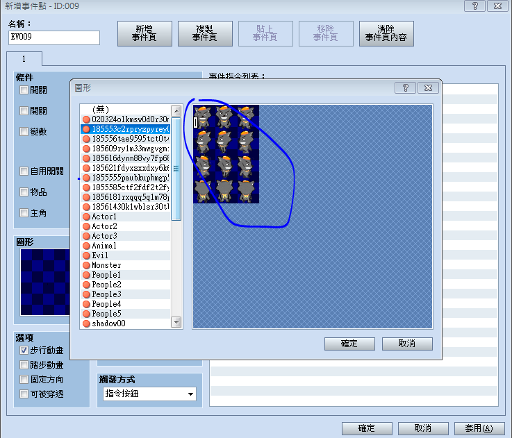Enable the 變數 condition checkbox
This screenshot has height=438, width=512.
pyautogui.click(x=24, y=131)
